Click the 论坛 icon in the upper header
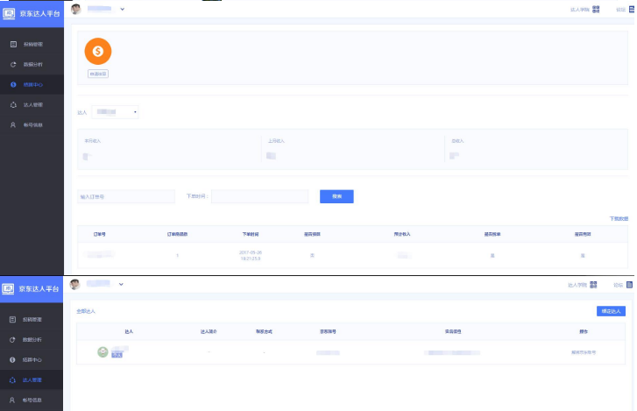Screen dimensions: 637x411 tap(630, 9)
